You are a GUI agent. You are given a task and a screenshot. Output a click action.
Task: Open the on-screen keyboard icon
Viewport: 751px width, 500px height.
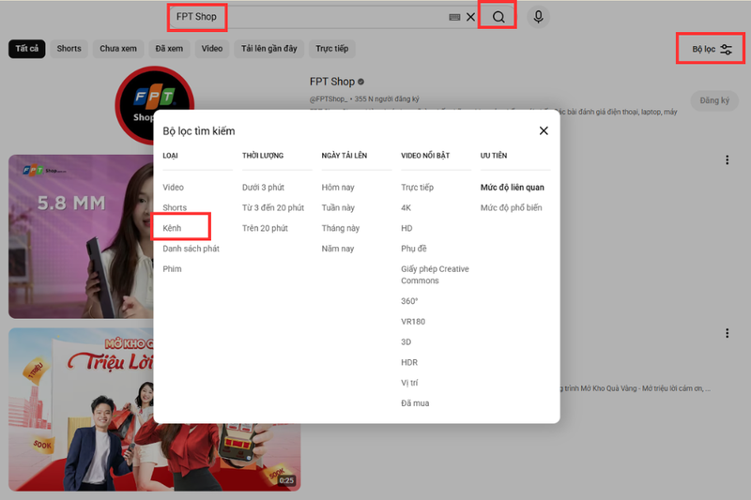[454, 17]
